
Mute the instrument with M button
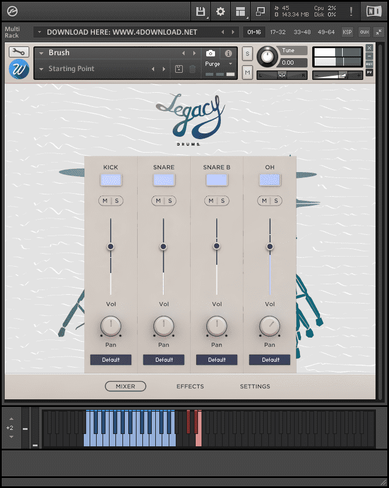tap(247, 73)
